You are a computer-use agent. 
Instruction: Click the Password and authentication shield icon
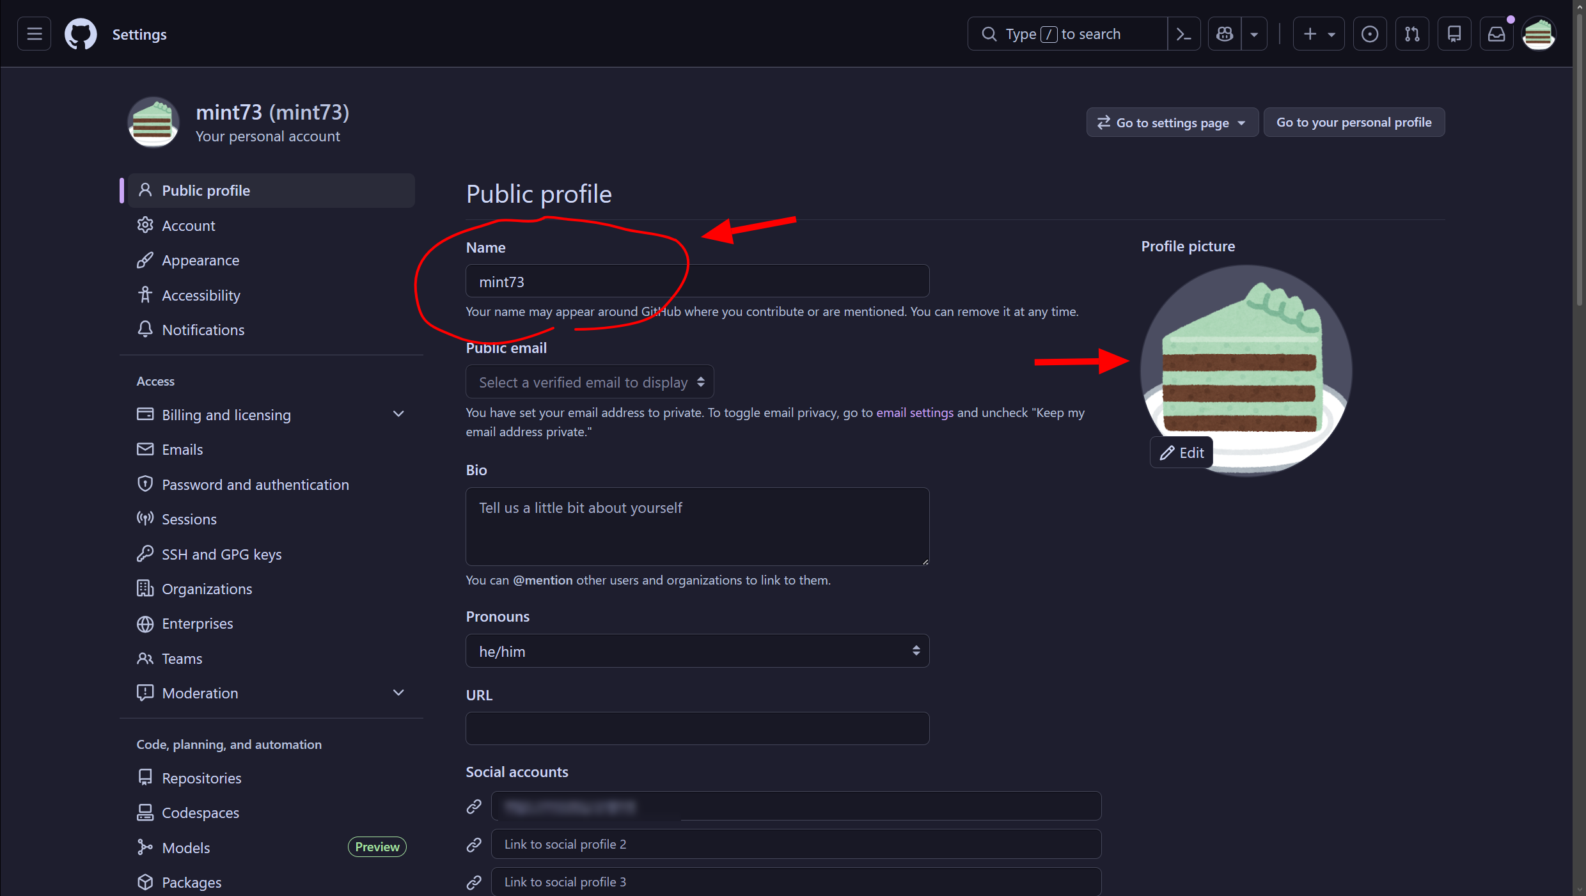[145, 484]
